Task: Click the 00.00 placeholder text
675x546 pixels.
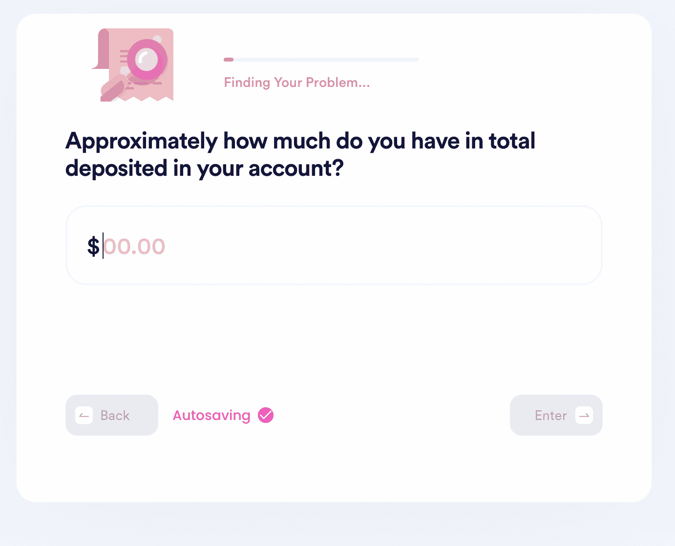Action: pyautogui.click(x=134, y=247)
